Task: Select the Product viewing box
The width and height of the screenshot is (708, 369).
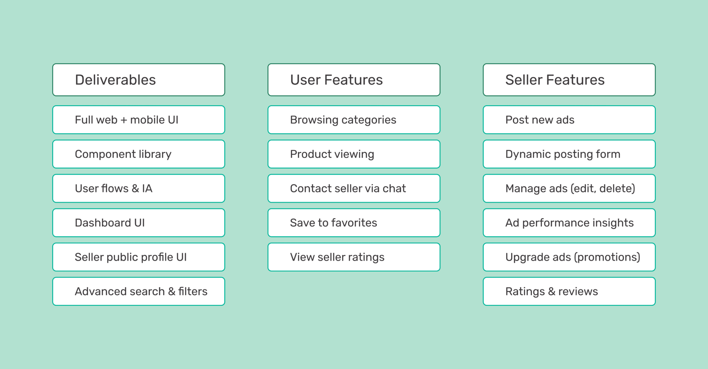Action: (x=354, y=154)
